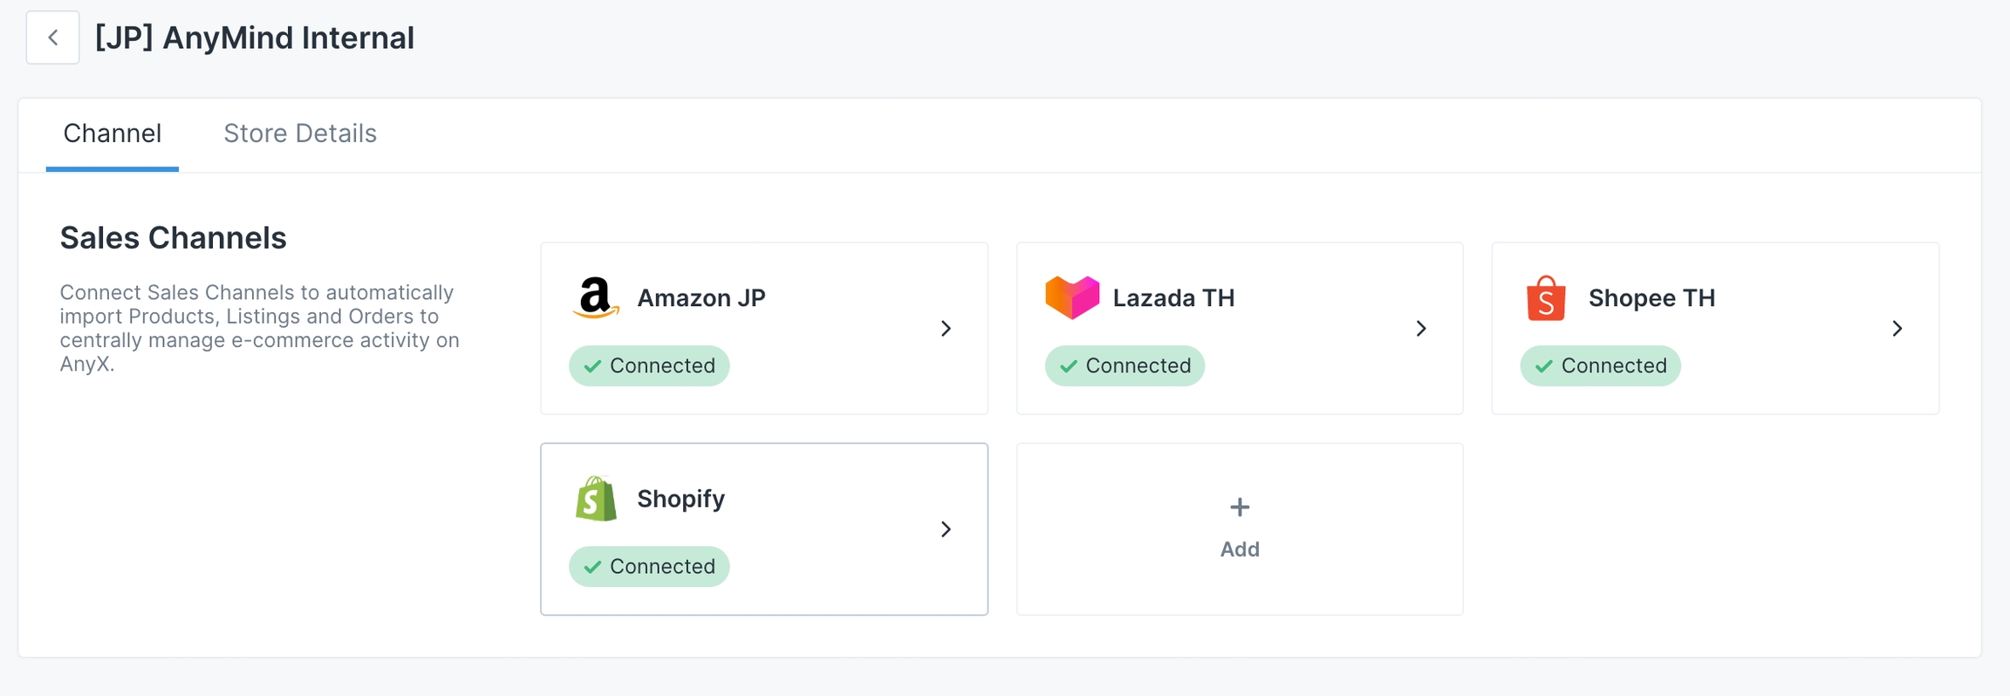Expand the Shopify channel chevron
The image size is (2010, 696).
coord(946,529)
